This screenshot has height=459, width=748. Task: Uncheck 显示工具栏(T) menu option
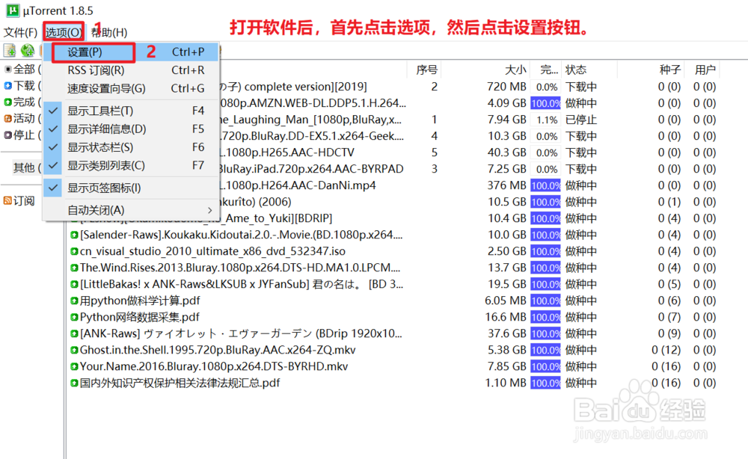point(131,111)
